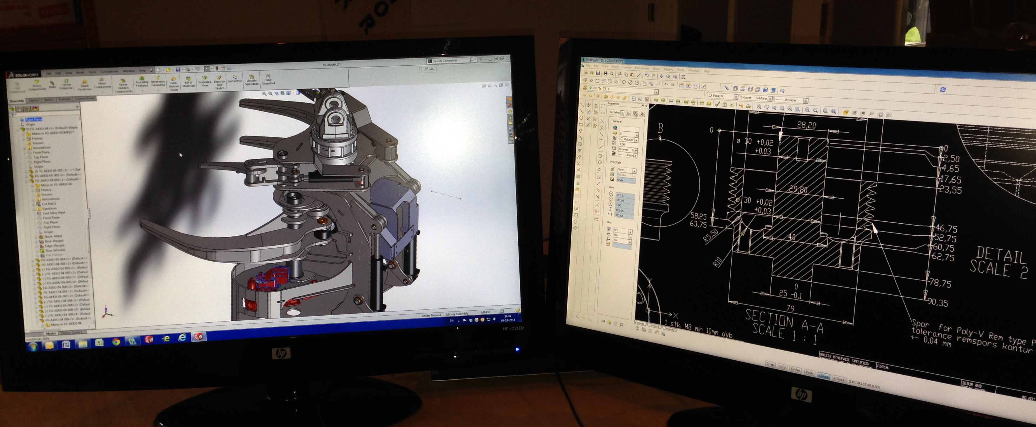Switch to the Evaluate tab
The image size is (1036, 427).
64,99
